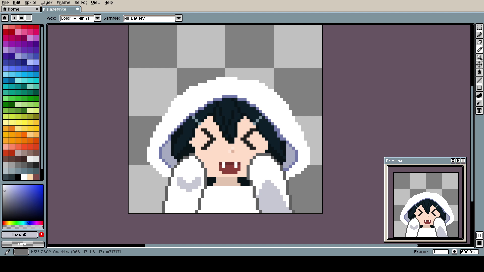Open the Sprite menu
This screenshot has height=272, width=484.
point(30,3)
